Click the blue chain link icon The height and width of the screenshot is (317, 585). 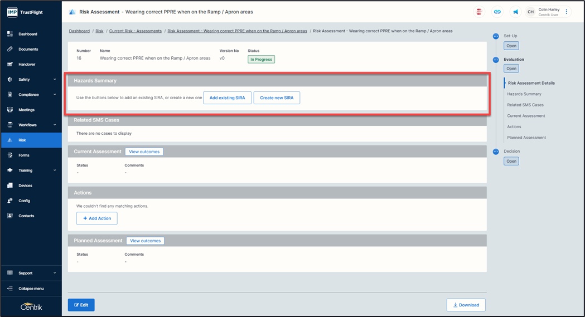point(497,12)
